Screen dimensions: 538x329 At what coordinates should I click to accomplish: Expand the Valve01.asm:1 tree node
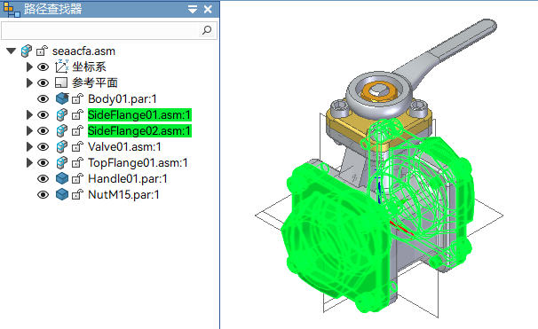coord(29,146)
